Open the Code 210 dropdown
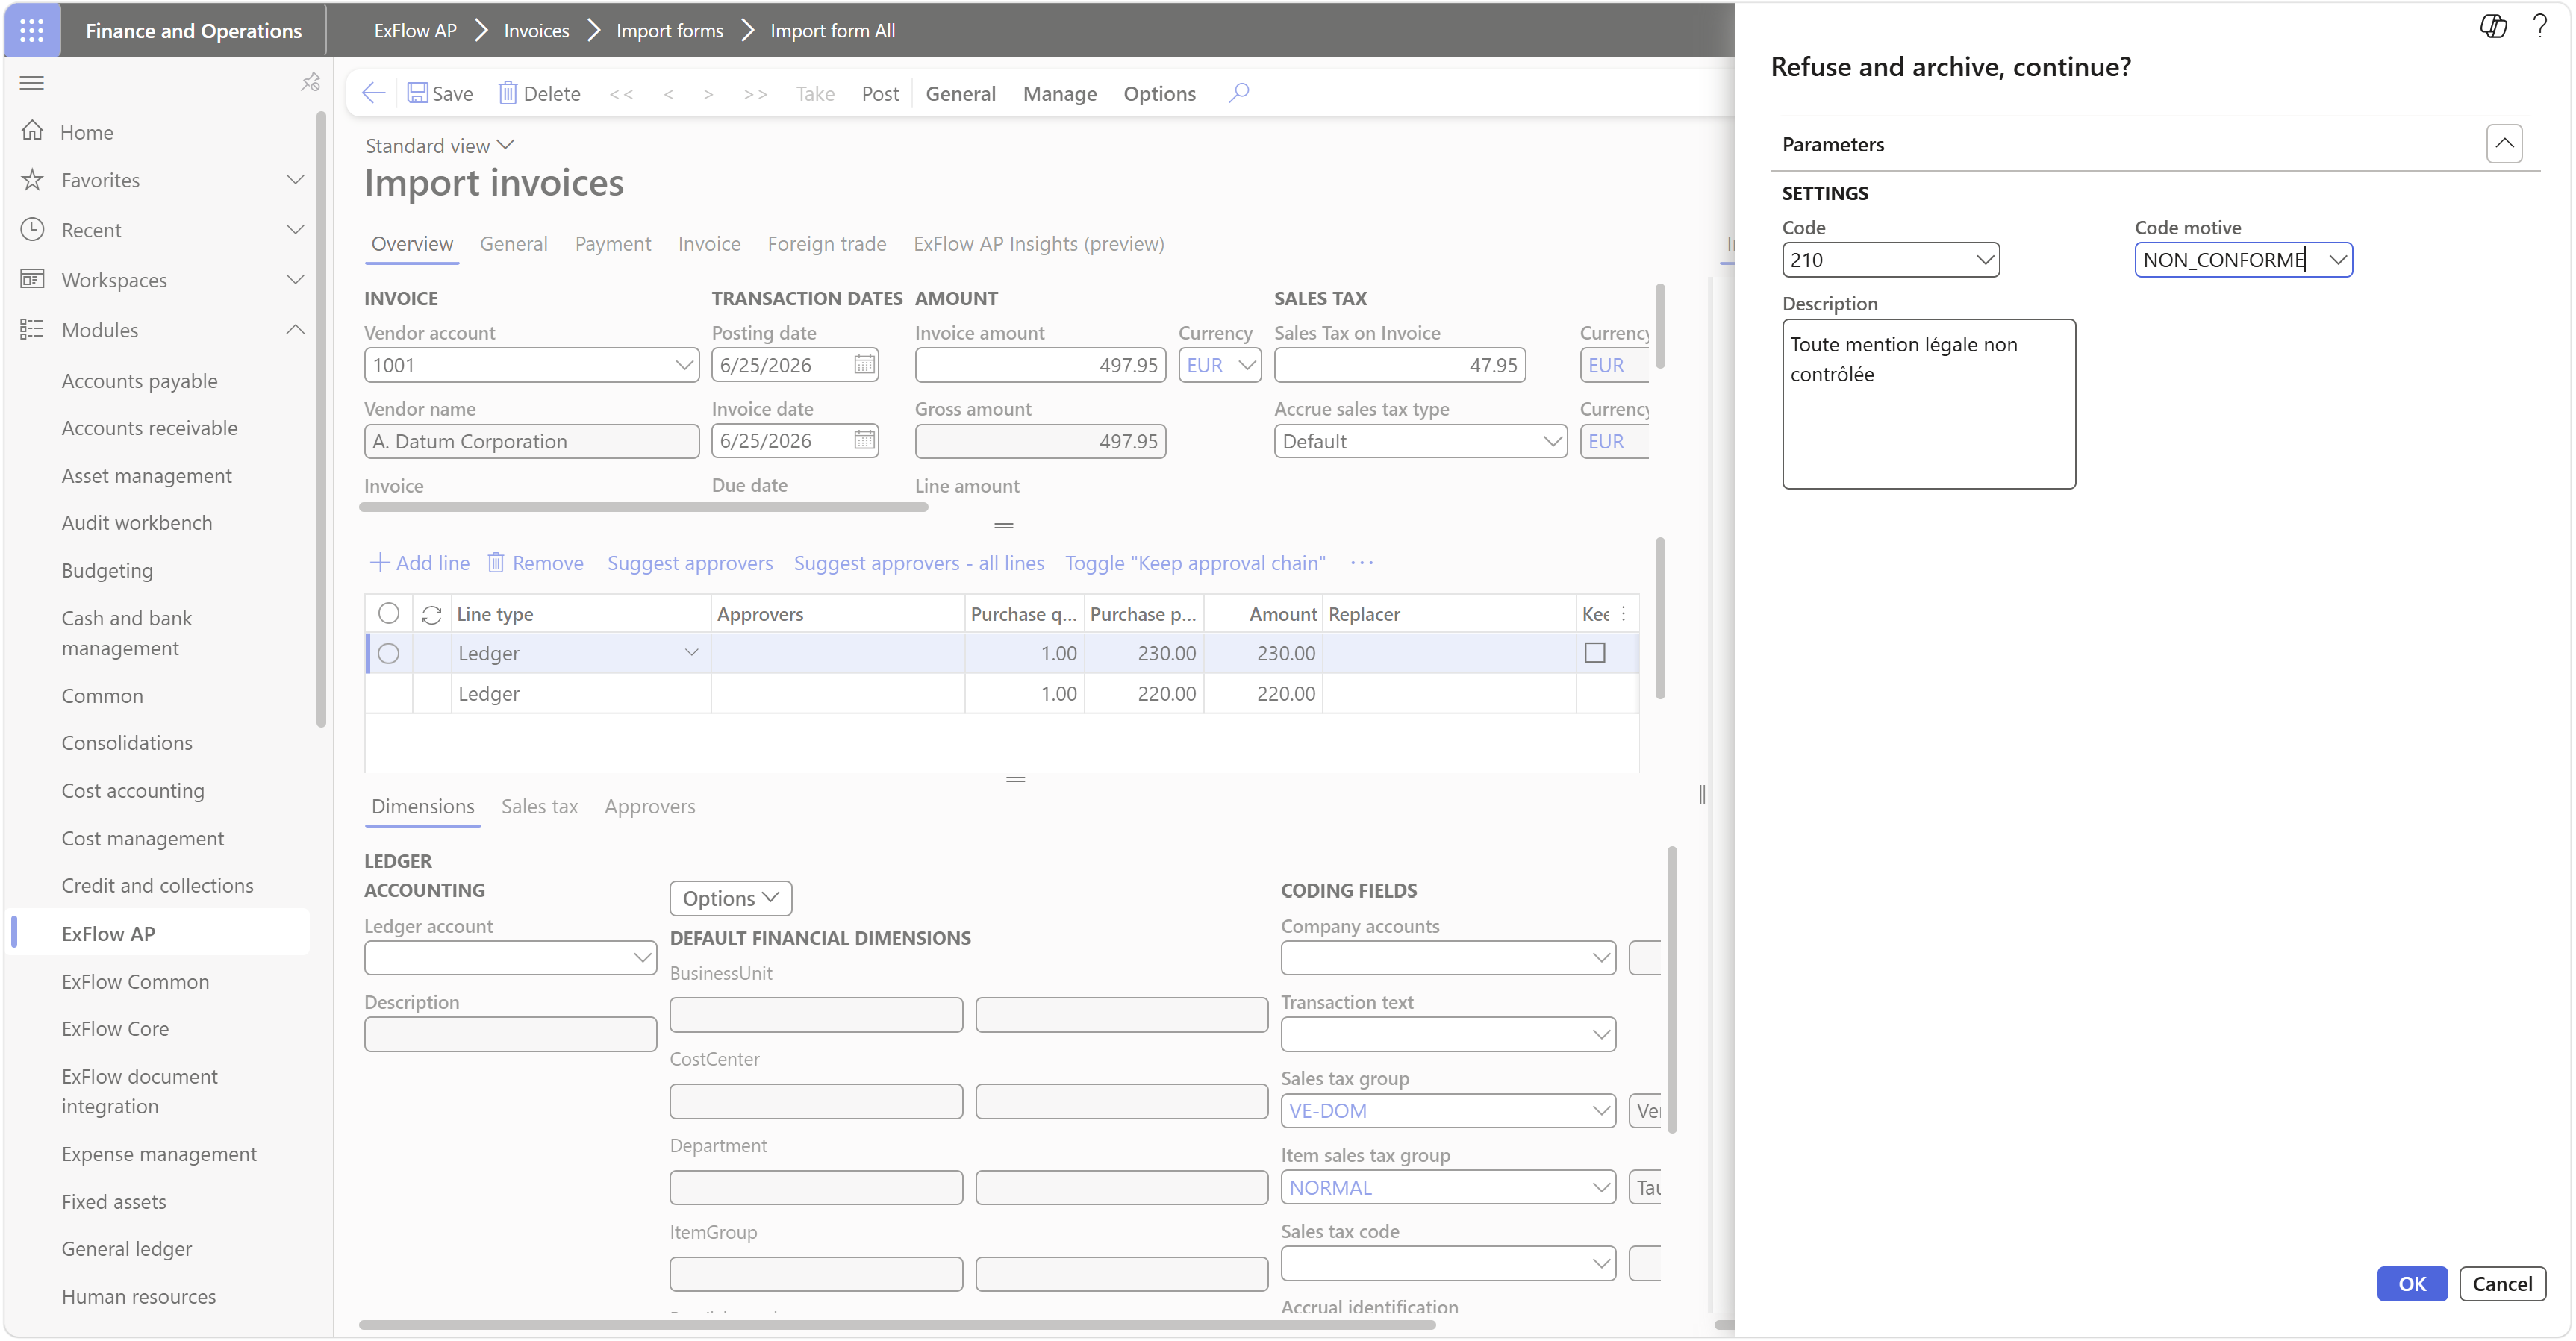This screenshot has width=2576, height=1341. click(x=1985, y=260)
